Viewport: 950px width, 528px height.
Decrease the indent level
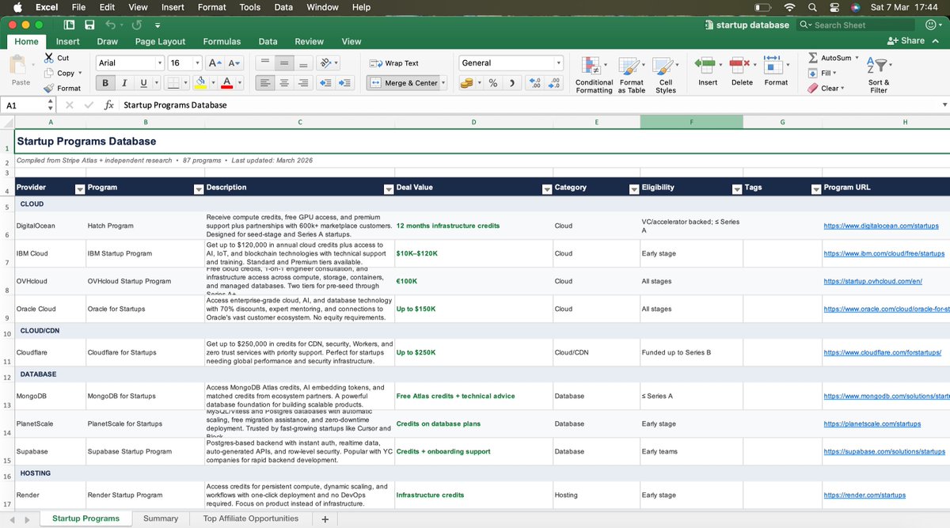click(x=325, y=83)
